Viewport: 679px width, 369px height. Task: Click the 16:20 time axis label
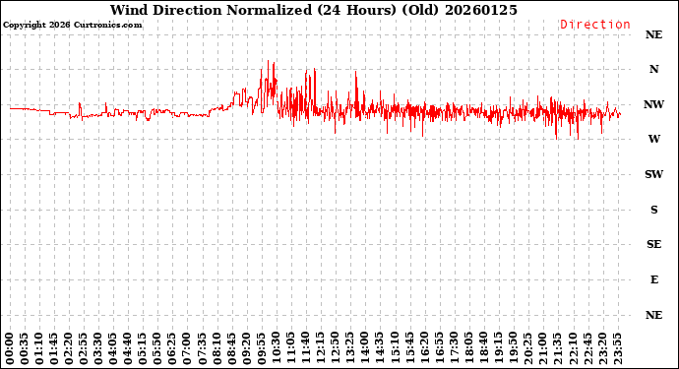tap(424, 349)
